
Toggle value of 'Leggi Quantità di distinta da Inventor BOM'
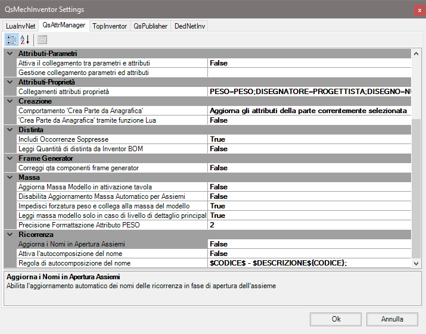pos(309,148)
